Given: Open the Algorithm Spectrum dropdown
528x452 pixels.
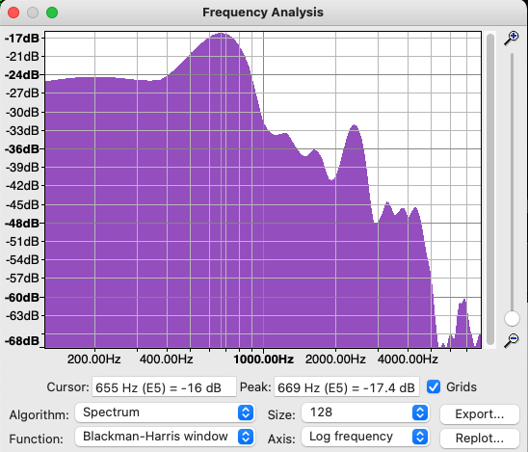Looking at the screenshot, I should click(165, 412).
